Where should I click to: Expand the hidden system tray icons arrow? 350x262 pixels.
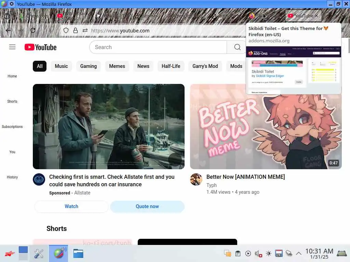pyautogui.click(x=299, y=253)
